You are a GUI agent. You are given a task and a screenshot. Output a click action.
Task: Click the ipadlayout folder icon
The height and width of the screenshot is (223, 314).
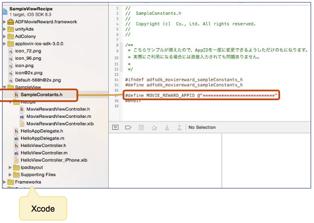tap(16, 167)
